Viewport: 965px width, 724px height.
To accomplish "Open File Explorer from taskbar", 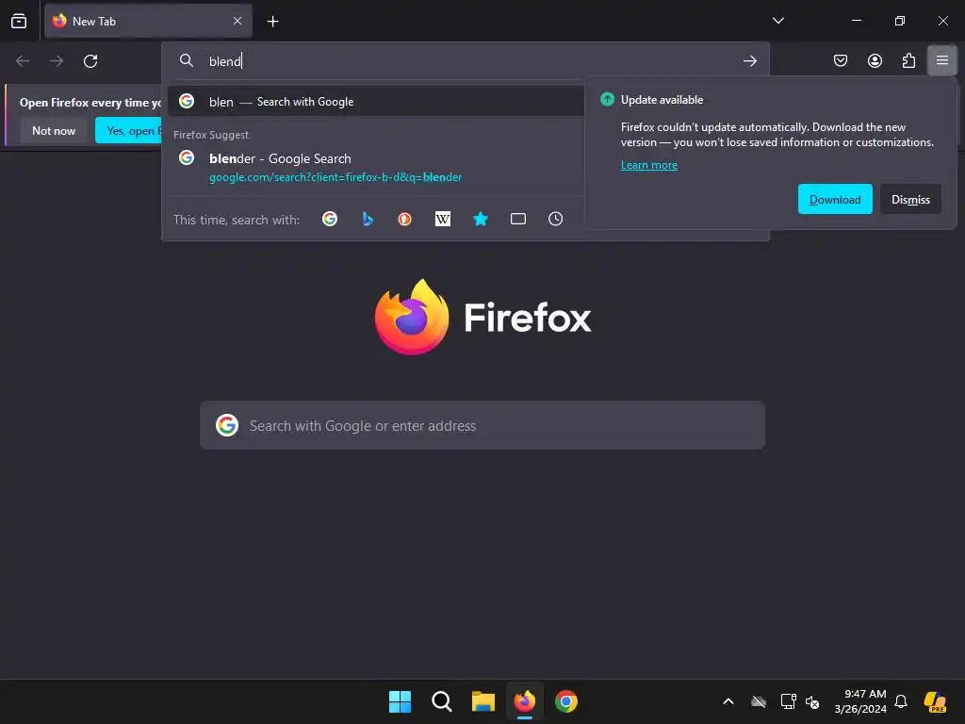I will click(x=483, y=701).
